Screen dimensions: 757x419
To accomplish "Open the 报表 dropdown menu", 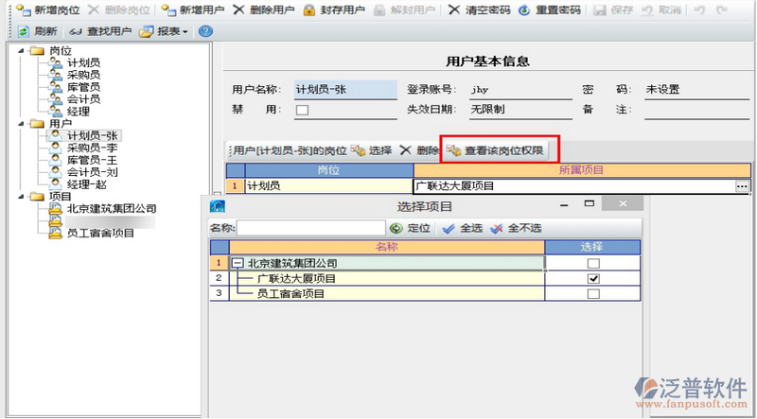I will 164,31.
